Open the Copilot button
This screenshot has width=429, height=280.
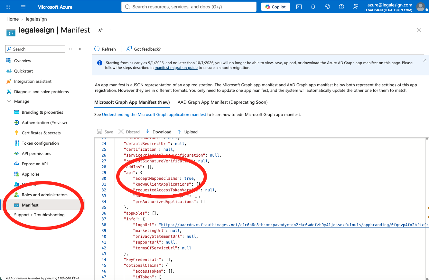pyautogui.click(x=275, y=7)
